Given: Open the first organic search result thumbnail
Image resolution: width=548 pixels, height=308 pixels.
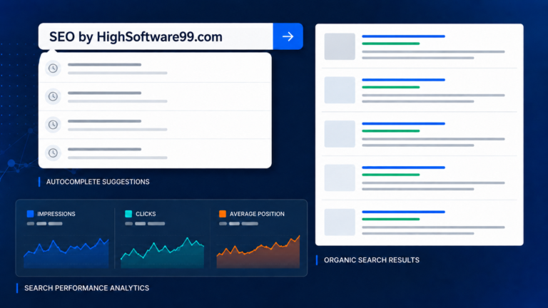Looking at the screenshot, I should point(340,46).
